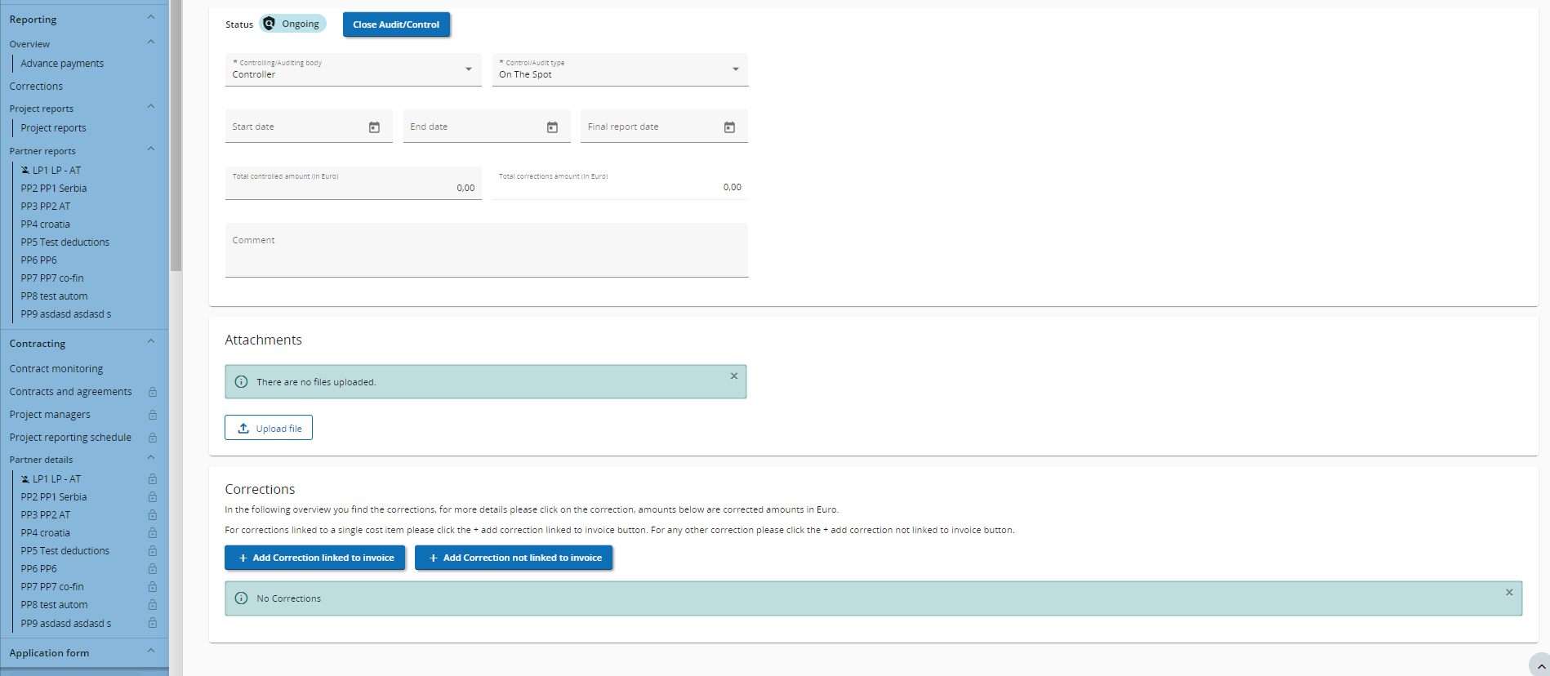Click the lock icon beside Contracts and agreements
Image resolution: width=1550 pixels, height=676 pixels.
[x=153, y=392]
